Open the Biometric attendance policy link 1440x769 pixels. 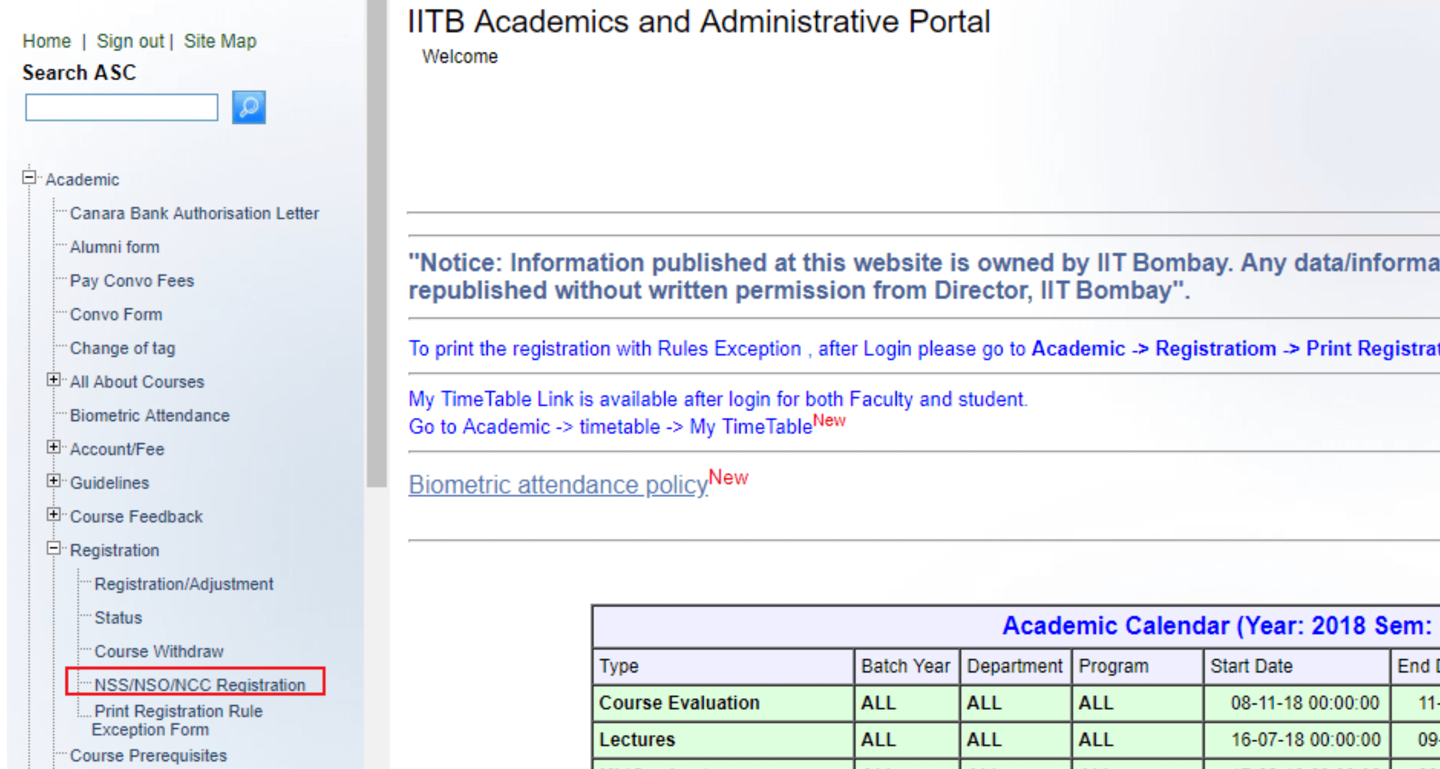[x=557, y=485]
